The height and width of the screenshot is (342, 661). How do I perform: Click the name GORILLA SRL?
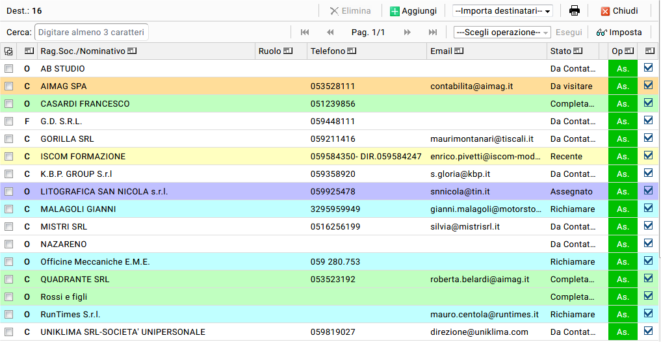pyautogui.click(x=67, y=139)
